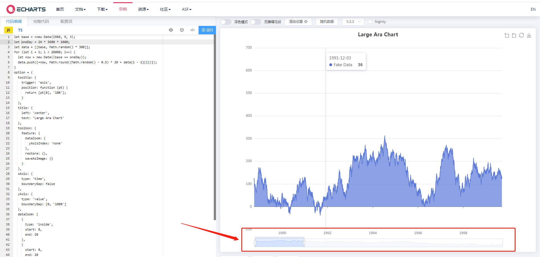
Task: Click the tooltip date 1991-12-03
Action: tap(340, 58)
